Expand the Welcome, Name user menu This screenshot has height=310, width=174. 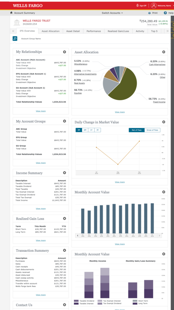(x=165, y=5)
